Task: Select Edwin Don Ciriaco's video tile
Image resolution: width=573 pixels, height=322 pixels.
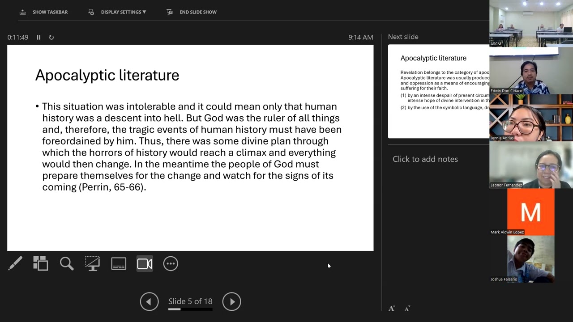Action: [x=531, y=71]
